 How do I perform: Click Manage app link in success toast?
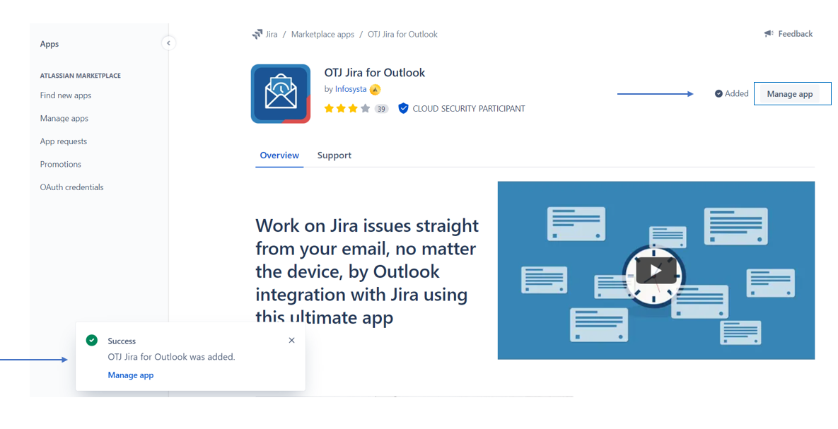point(130,375)
